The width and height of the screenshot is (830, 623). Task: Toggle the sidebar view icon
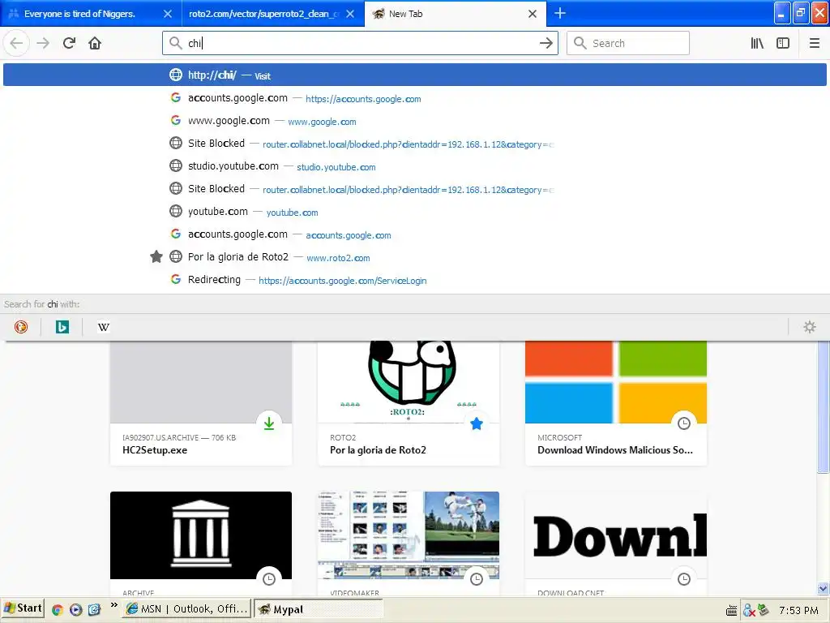point(783,43)
